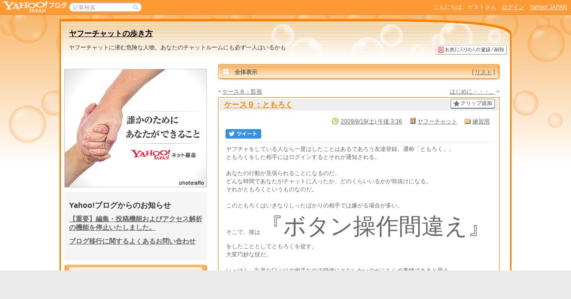This screenshot has width=571, height=299.
Task: Open the Yahoo! JAPAN header link
Action: point(548,7)
